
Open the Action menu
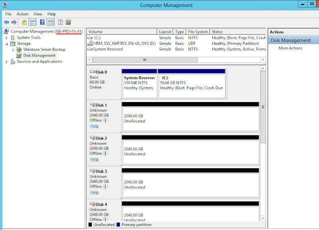click(x=22, y=14)
